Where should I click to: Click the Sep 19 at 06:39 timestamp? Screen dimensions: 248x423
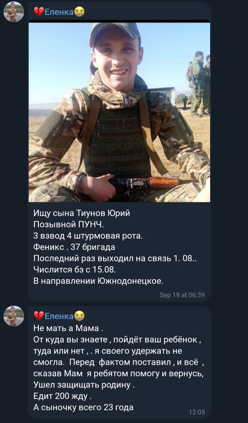point(182,295)
